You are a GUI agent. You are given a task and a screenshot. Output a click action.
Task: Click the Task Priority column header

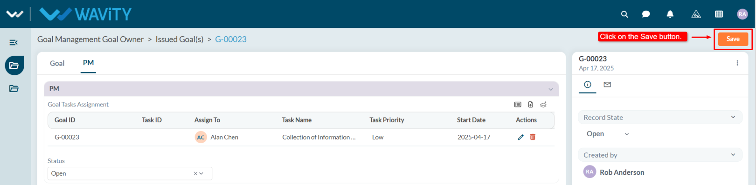click(x=387, y=120)
